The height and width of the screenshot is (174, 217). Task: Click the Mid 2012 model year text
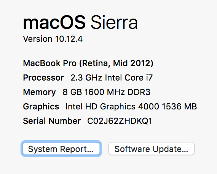(x=131, y=63)
